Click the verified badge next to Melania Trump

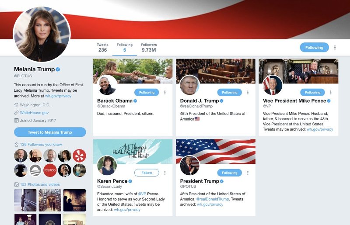58,69
